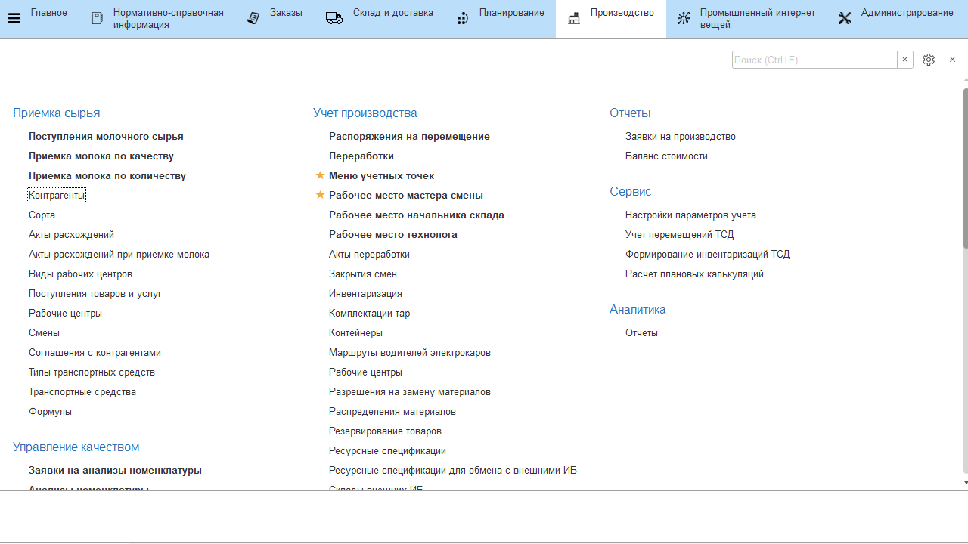Click the Управление качеством group heading

(76, 447)
